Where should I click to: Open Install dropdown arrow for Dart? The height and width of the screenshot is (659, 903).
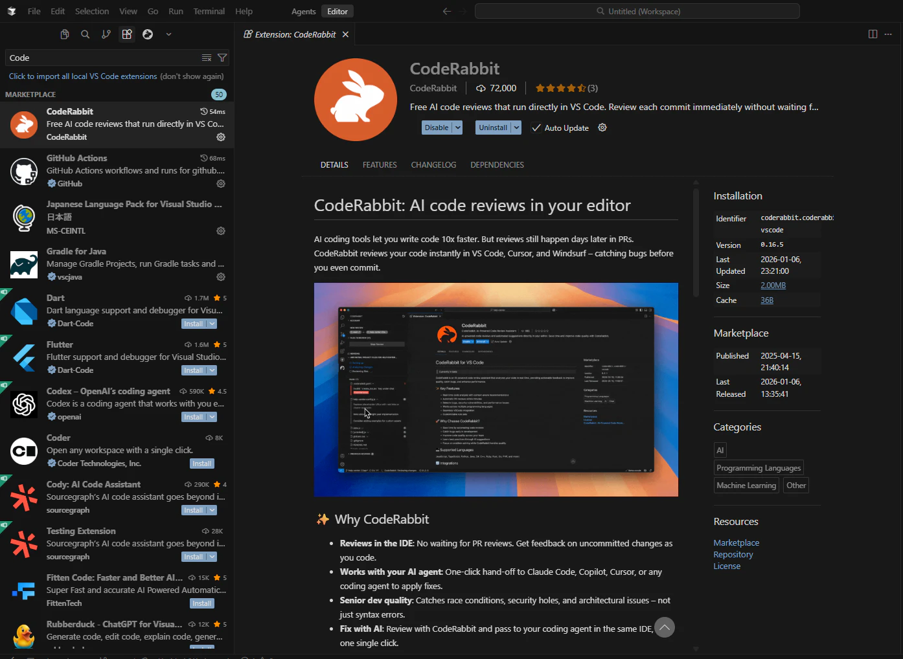click(x=212, y=324)
